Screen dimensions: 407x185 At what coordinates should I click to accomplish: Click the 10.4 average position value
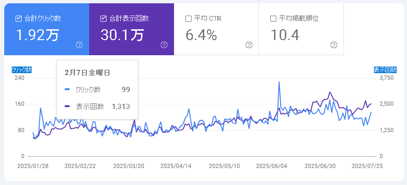tap(285, 35)
